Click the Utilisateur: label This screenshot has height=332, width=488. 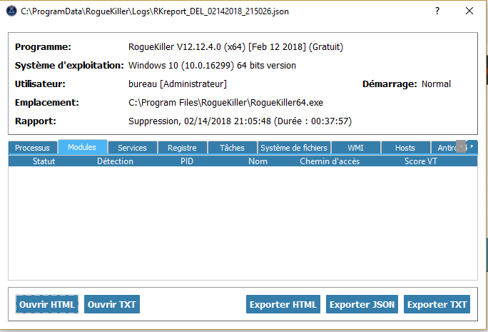click(x=40, y=84)
